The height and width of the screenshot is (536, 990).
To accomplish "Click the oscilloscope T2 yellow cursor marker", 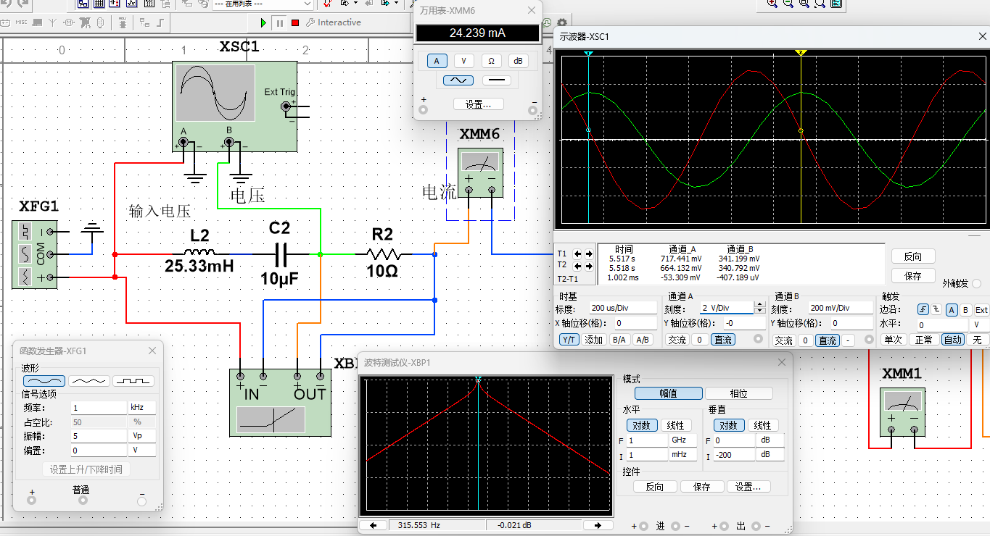I will tap(801, 53).
